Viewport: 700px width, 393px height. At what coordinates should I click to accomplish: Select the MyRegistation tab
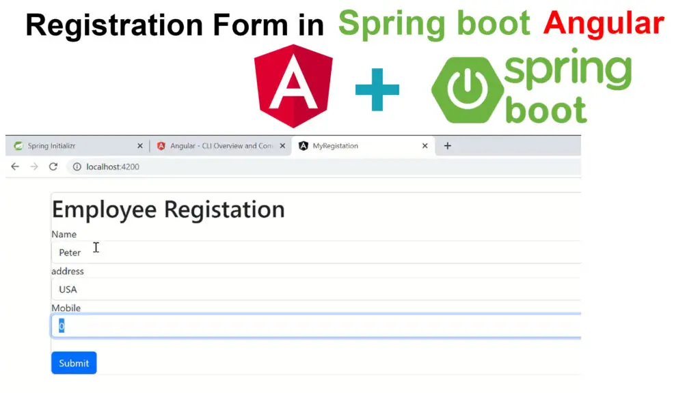point(355,146)
